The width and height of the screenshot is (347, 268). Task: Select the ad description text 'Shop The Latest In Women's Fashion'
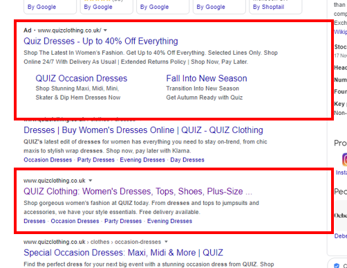pyautogui.click(x=74, y=53)
